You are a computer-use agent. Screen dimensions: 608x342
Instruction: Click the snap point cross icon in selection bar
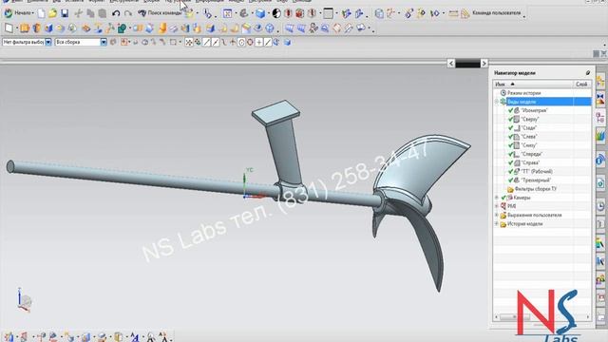[x=259, y=42]
